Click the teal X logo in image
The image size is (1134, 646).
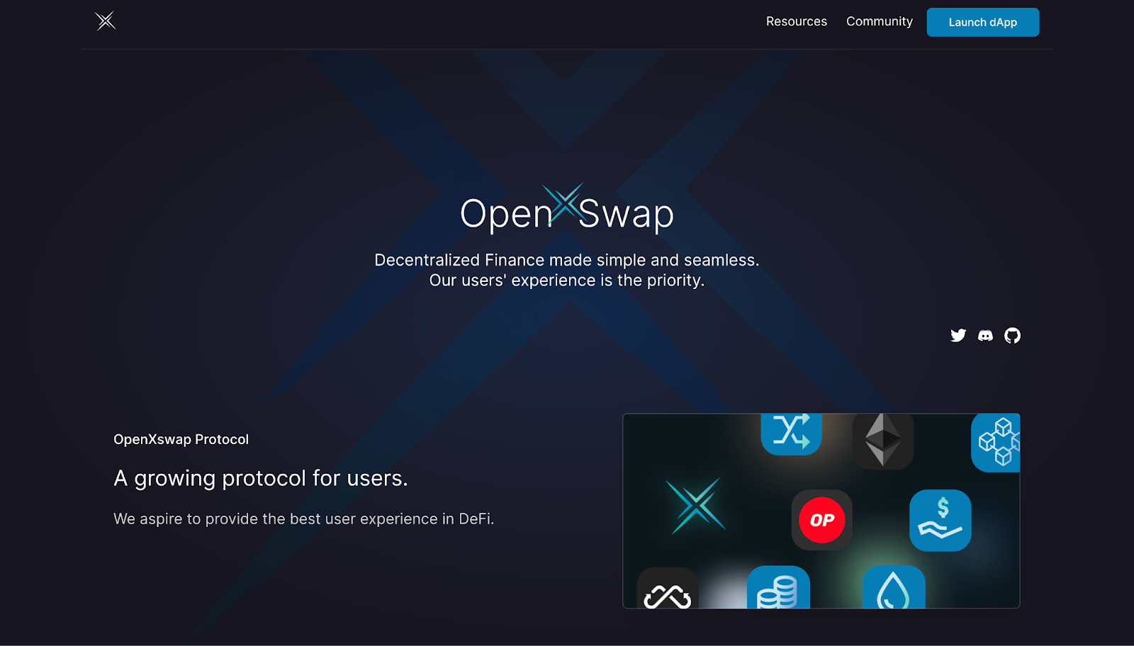[x=696, y=506]
